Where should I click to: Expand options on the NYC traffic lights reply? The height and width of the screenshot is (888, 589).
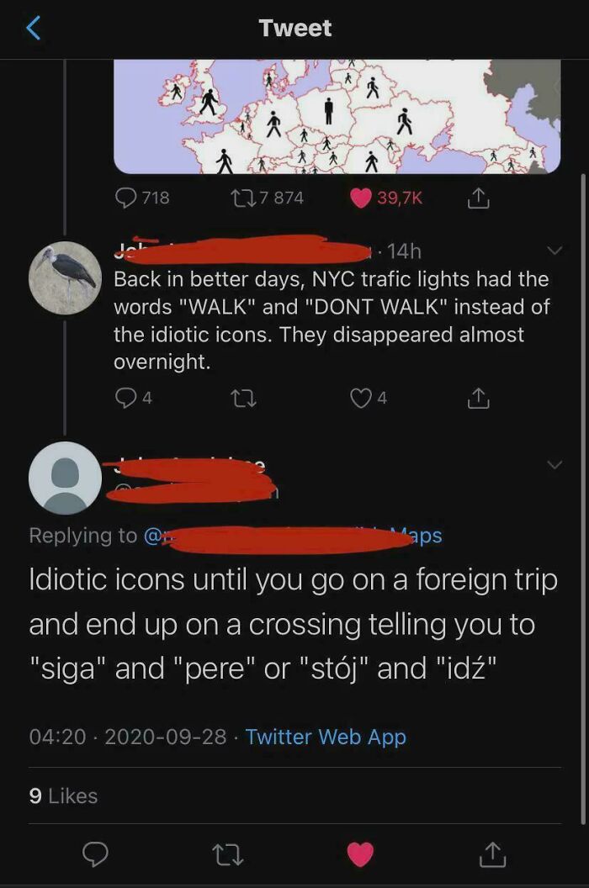(x=554, y=249)
